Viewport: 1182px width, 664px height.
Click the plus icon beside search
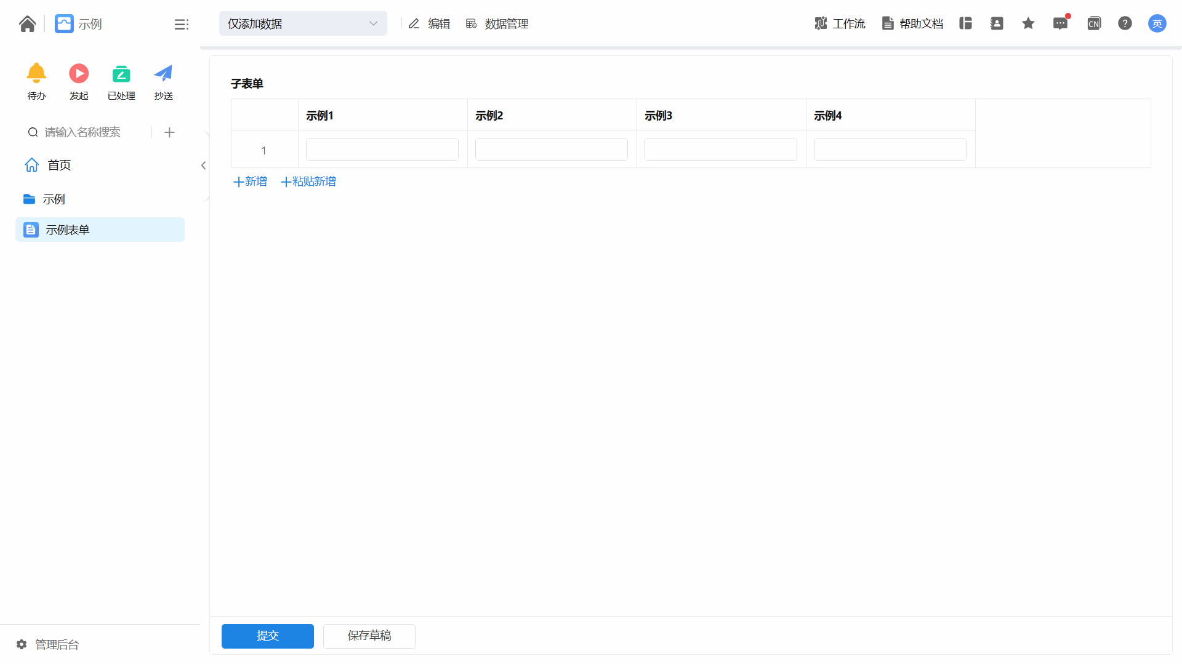point(169,132)
